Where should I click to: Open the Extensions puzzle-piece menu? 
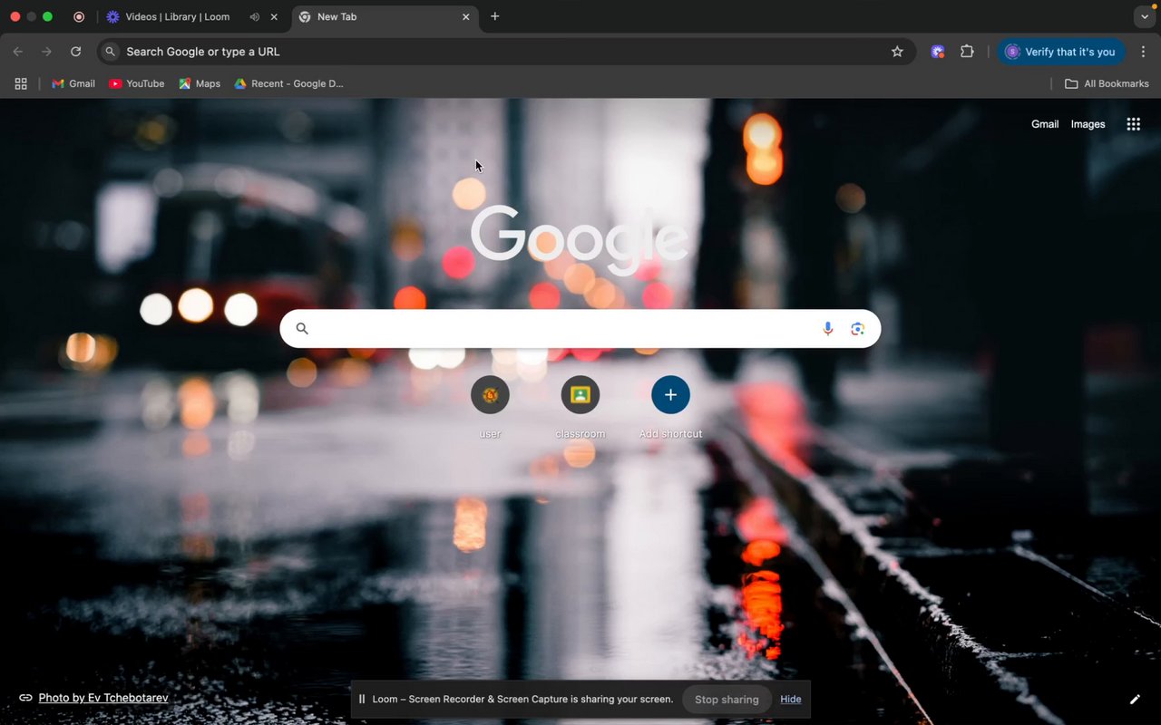coord(967,52)
